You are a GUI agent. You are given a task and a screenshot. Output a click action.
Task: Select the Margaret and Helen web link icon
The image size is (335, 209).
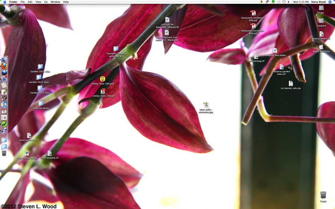click(x=275, y=50)
